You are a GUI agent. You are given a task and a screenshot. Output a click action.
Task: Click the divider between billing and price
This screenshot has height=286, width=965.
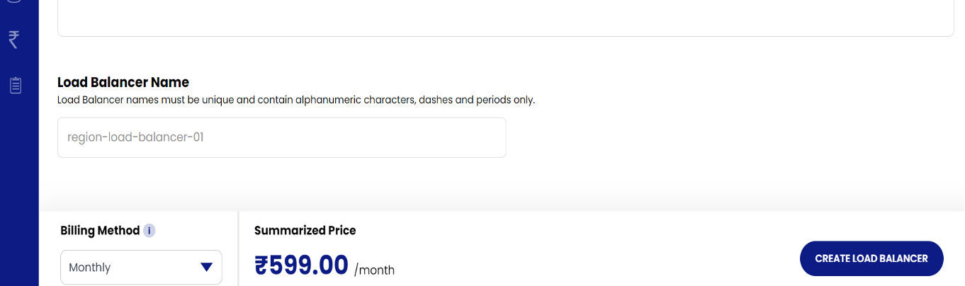pyautogui.click(x=239, y=248)
